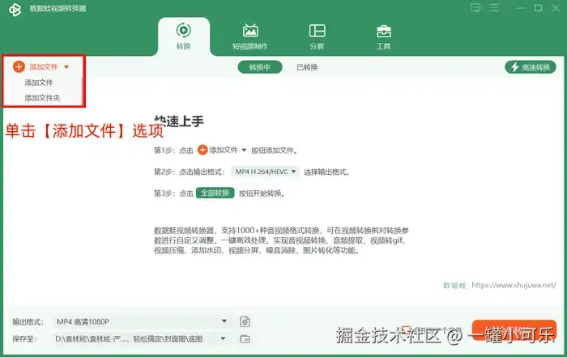Click the 数据蛙视频转换器 title text
Viewport: 567px width, 357px height.
[58, 8]
